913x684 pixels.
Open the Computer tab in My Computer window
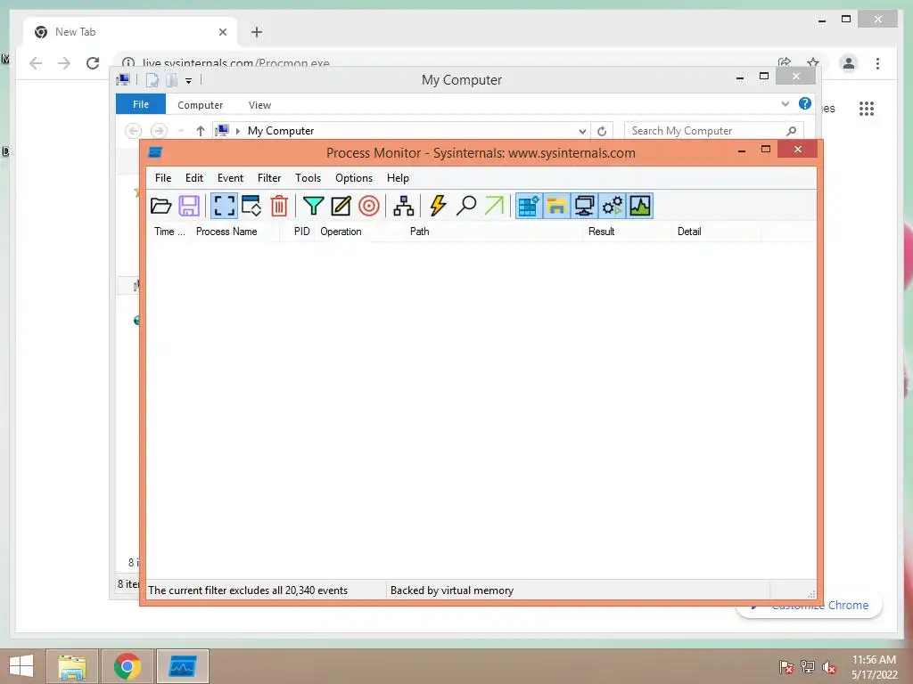tap(201, 105)
